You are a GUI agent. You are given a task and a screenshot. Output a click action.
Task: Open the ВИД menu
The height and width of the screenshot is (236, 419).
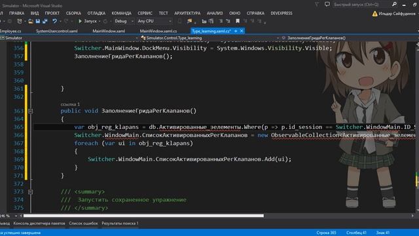click(35, 13)
